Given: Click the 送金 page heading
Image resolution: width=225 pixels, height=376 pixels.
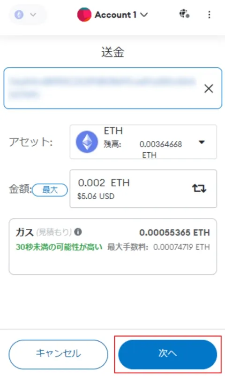Looking at the screenshot, I should click(112, 52).
